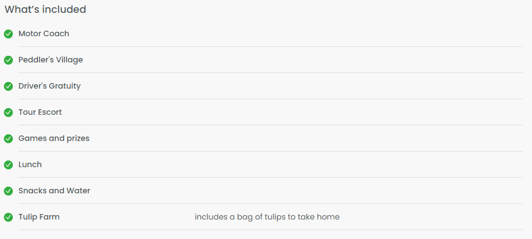Click the green checkmark beside Tulip Farm
Viewport: 532px width, 239px height.
[8, 217]
